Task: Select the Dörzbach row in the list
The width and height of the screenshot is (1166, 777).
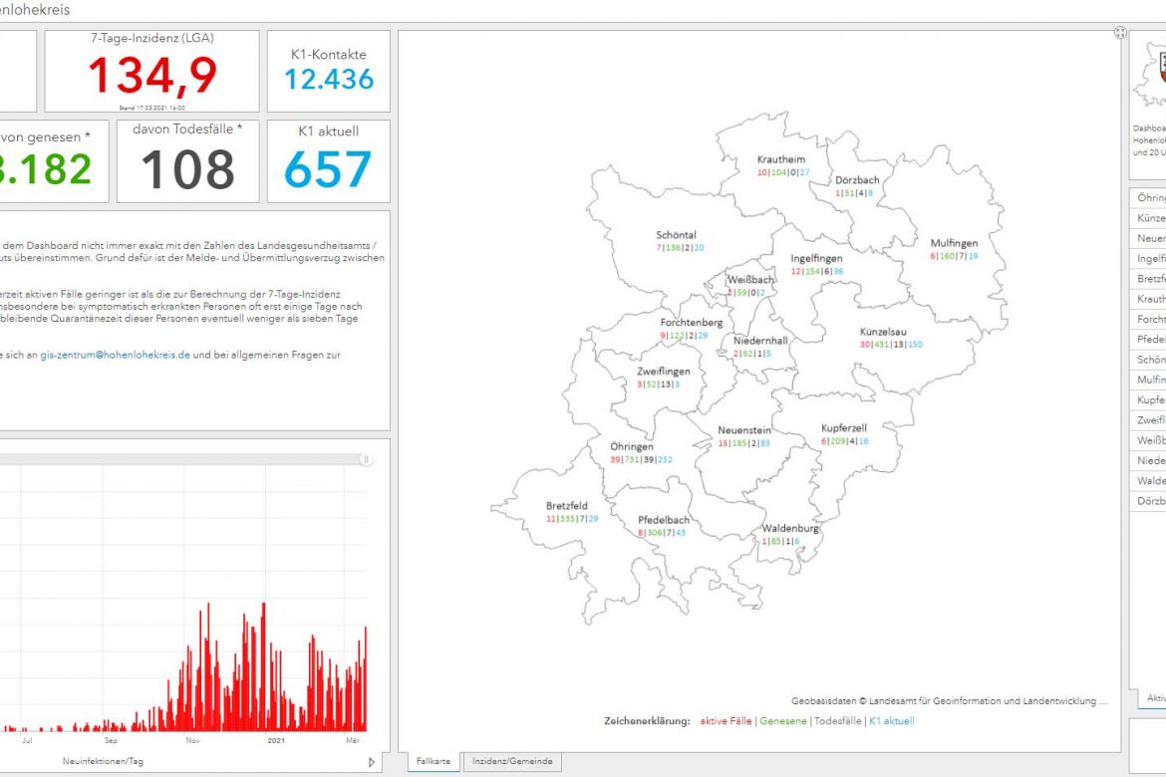Action: (1151, 501)
